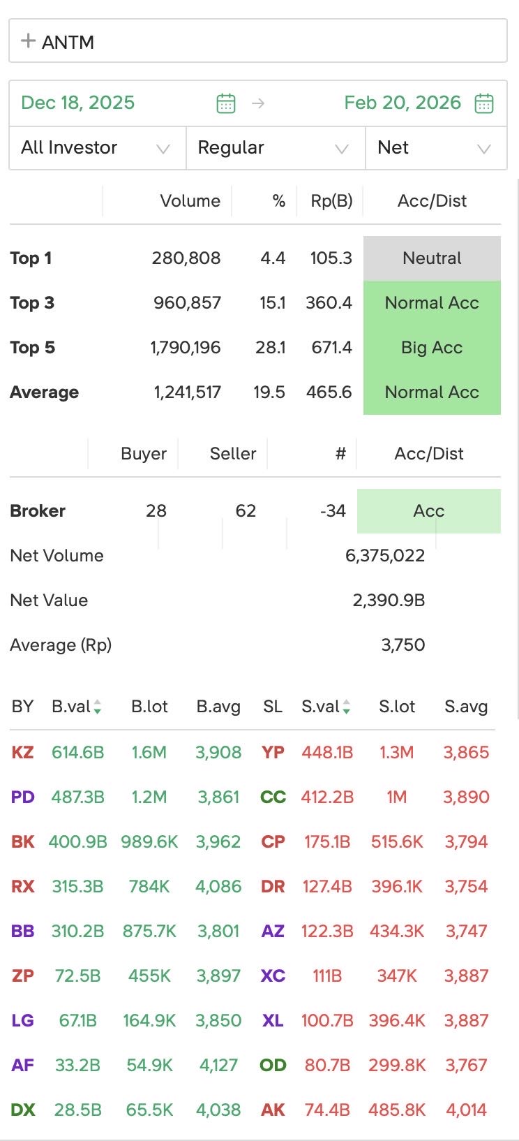This screenshot has width=519, height=1141.
Task: Click the Feb 20, 2026 end date
Action: [x=403, y=103]
